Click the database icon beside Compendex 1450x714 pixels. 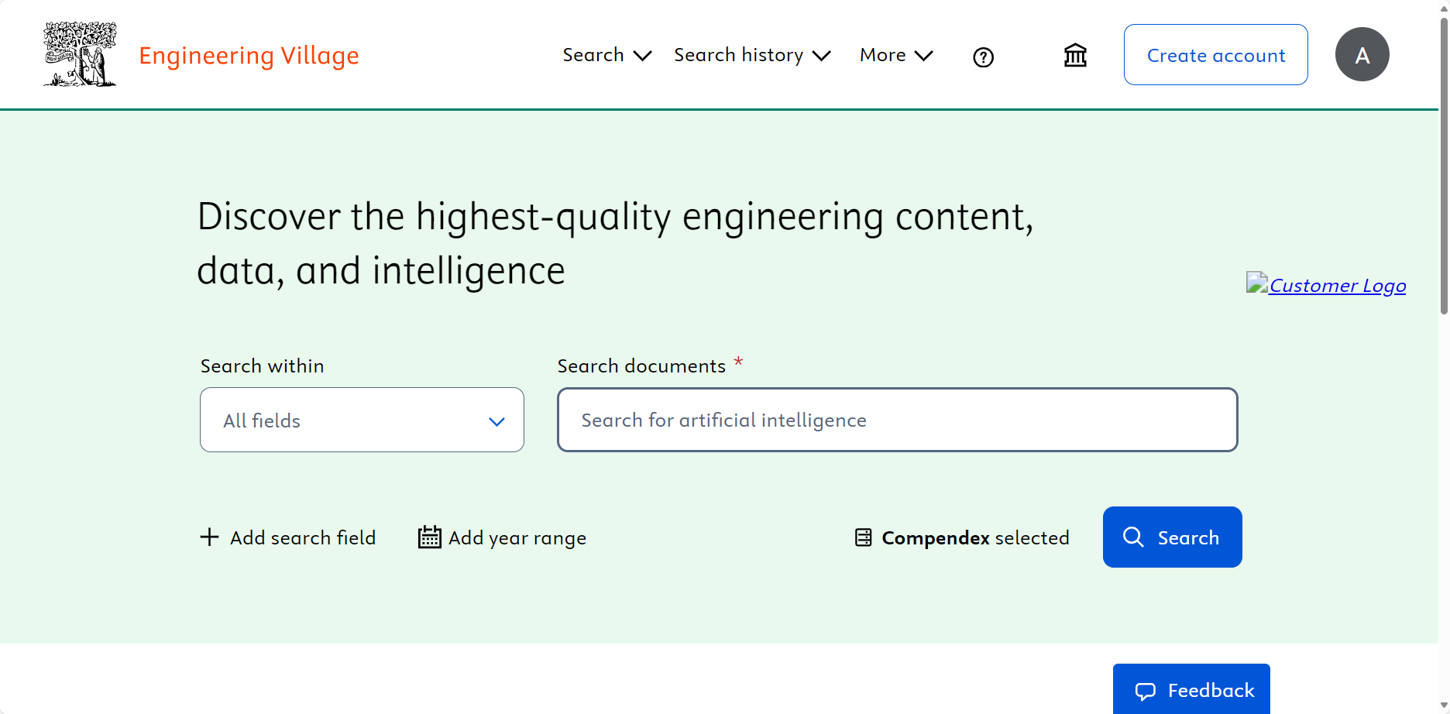point(863,537)
